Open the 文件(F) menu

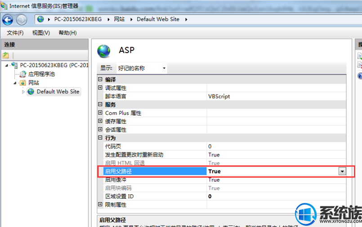pyautogui.click(x=15, y=33)
